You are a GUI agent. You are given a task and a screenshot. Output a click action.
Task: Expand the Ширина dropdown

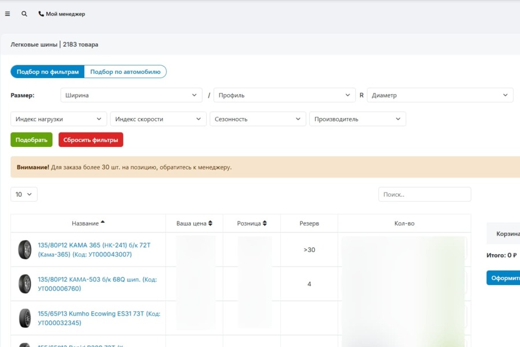(131, 95)
